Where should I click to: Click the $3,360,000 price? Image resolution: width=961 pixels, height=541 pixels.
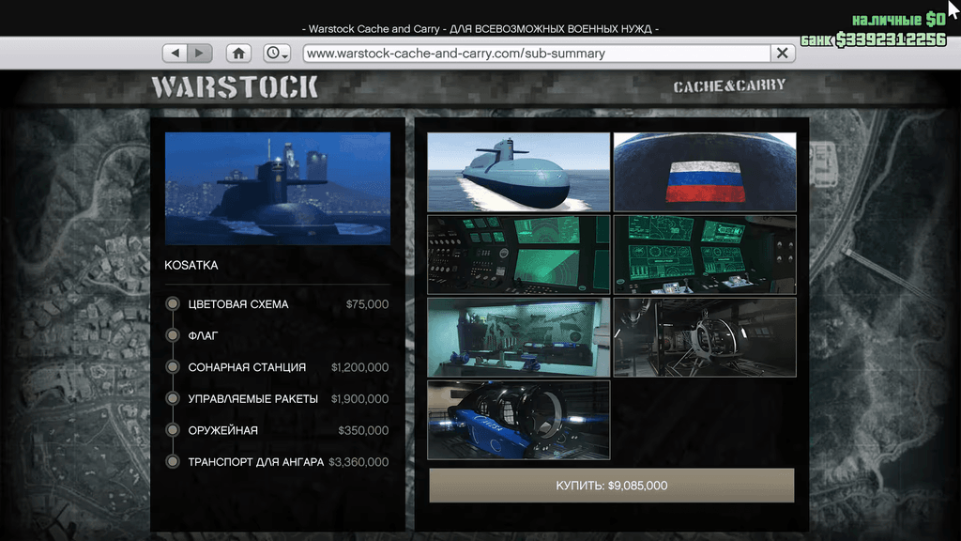point(358,462)
